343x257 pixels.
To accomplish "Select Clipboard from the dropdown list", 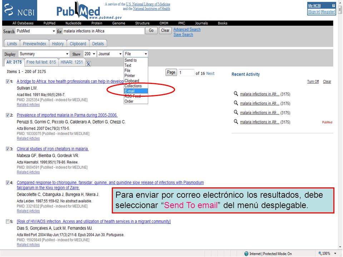I will coord(136,81).
